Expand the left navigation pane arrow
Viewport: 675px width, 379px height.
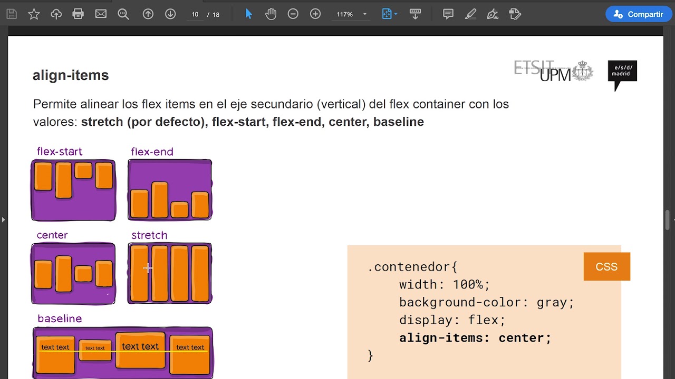[x=3, y=220]
